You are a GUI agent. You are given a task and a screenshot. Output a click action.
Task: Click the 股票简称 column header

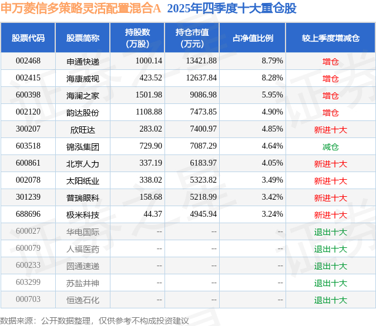point(83,38)
